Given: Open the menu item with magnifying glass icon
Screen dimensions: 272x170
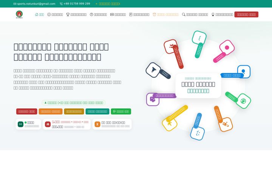Looking at the screenshot, I should click(x=195, y=14).
